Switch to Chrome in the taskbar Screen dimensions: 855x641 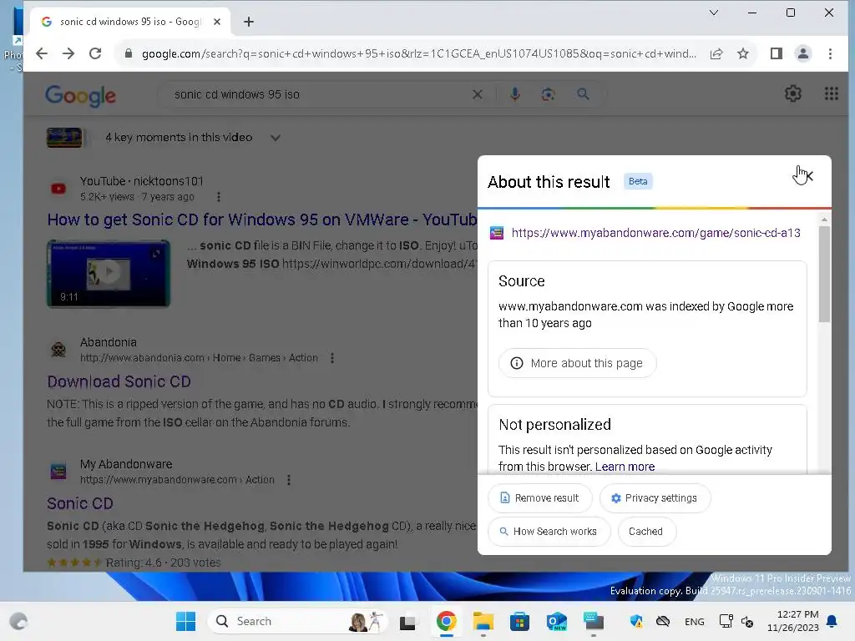point(446,621)
